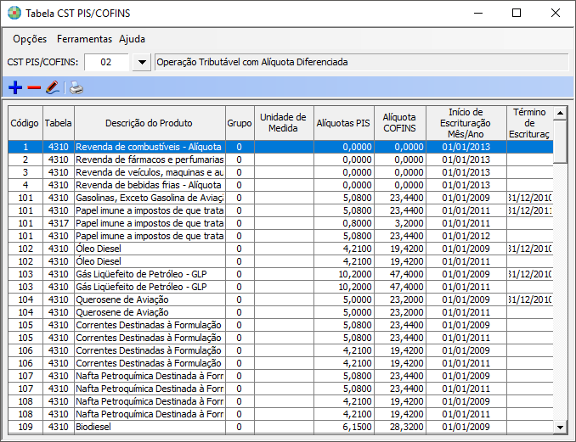Select Biodiesel row
576x442 pixels.
[x=280, y=427]
